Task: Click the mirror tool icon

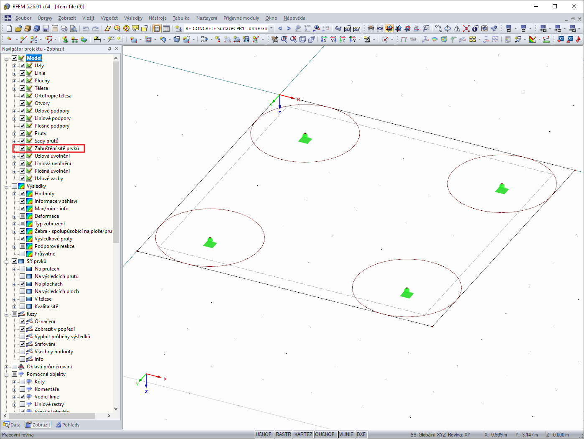Action: pos(457,28)
